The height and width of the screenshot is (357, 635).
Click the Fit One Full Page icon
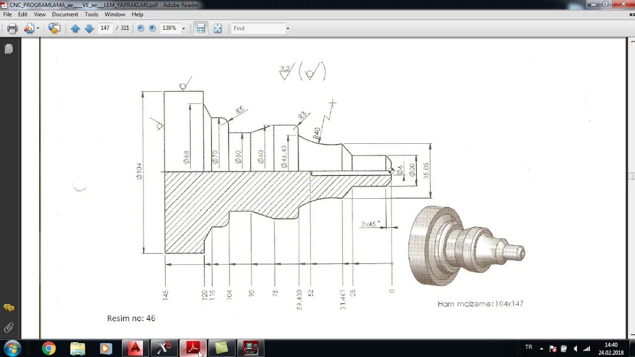point(218,28)
